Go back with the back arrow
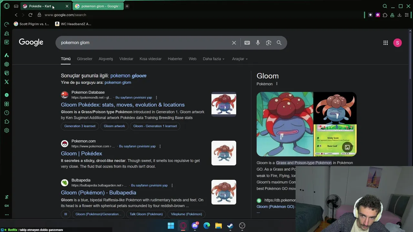 (x=16, y=15)
